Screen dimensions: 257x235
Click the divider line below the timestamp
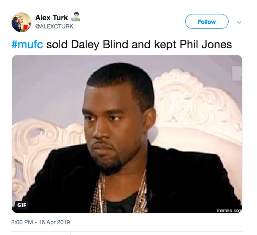(x=127, y=231)
